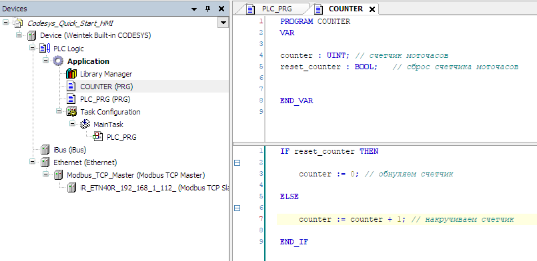
Task: Select COUNTER (PRG) in the device tree
Action: point(106,87)
